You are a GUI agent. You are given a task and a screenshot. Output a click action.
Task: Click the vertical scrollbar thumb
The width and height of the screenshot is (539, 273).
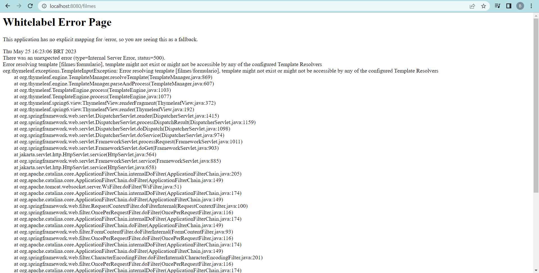[x=536, y=106]
